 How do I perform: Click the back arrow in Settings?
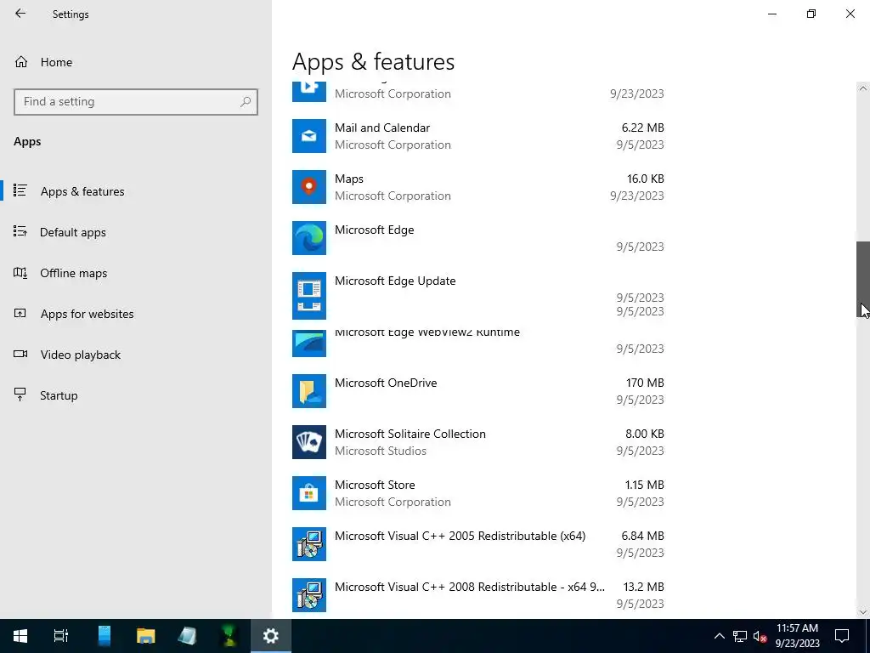tap(20, 14)
